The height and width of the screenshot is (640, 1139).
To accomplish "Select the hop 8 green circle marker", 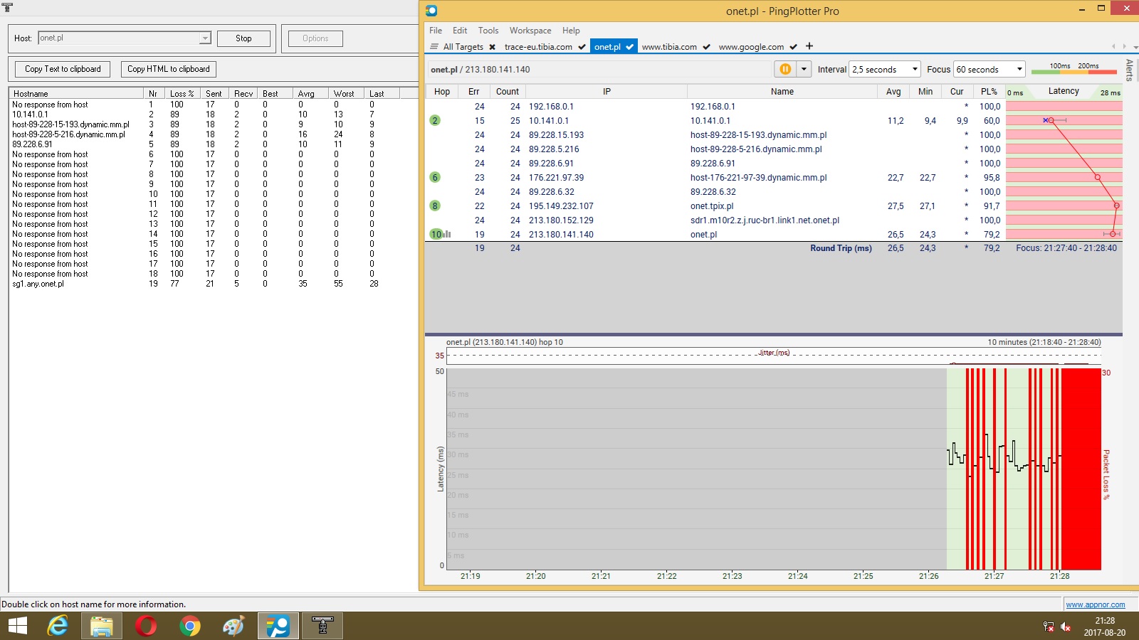I will (x=435, y=206).
